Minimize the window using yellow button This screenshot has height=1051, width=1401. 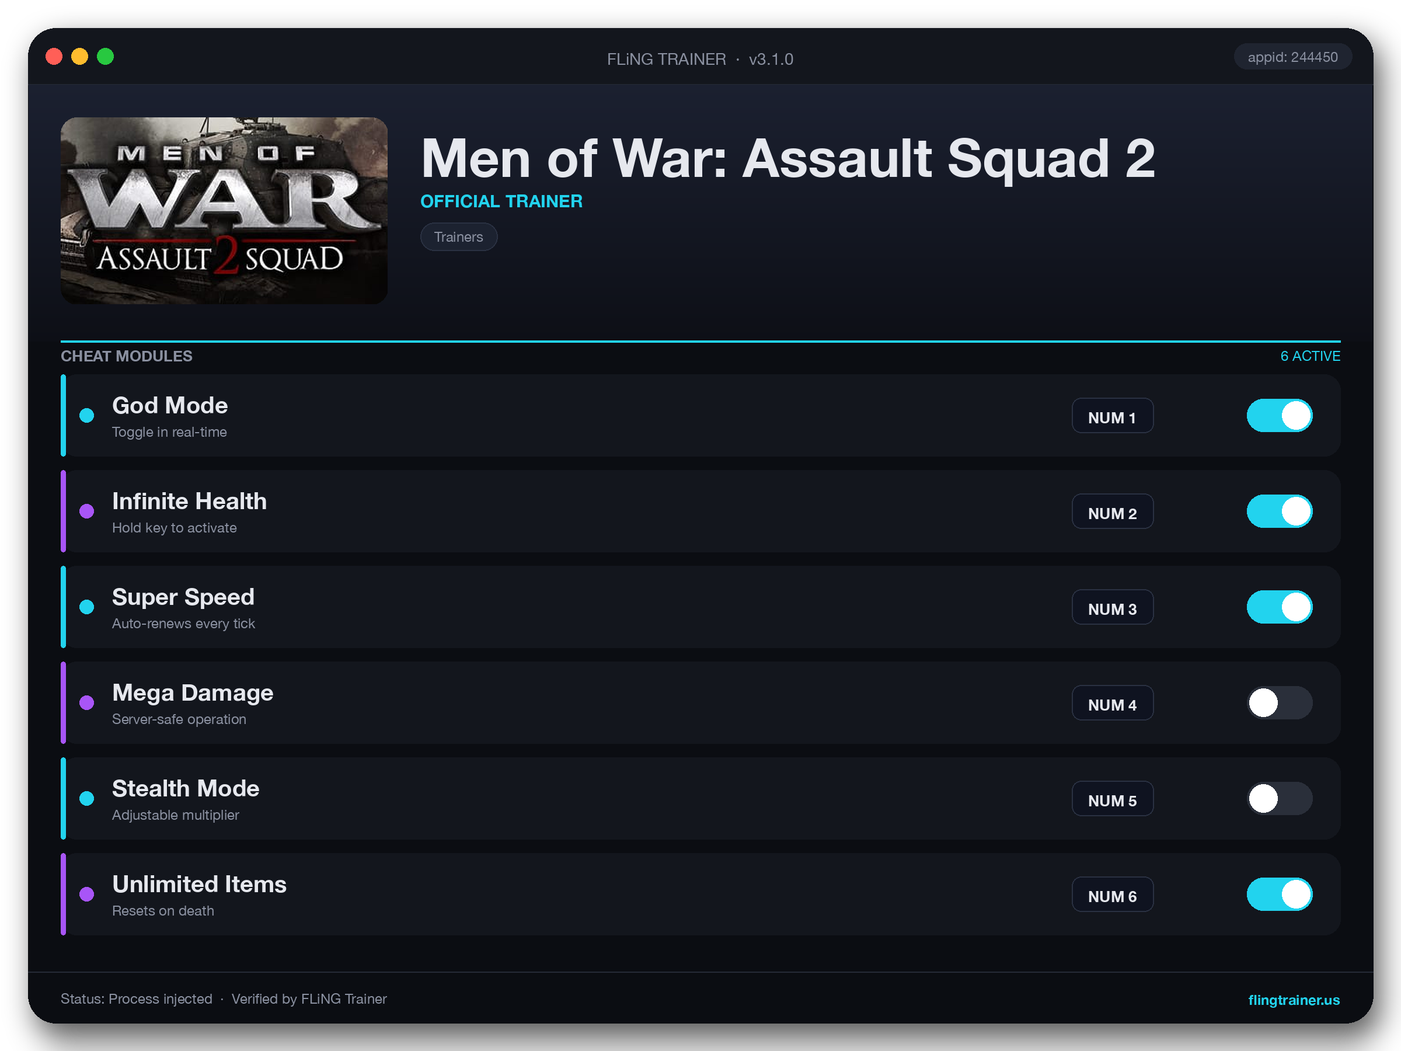coord(80,57)
